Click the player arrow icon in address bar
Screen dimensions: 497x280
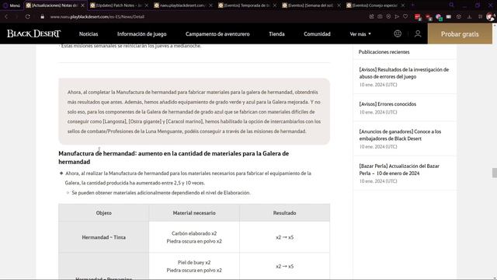pos(397,16)
